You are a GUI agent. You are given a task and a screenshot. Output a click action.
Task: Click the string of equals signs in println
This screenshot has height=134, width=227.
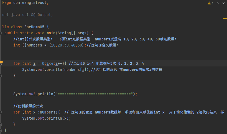pyautogui.click(x=94, y=94)
